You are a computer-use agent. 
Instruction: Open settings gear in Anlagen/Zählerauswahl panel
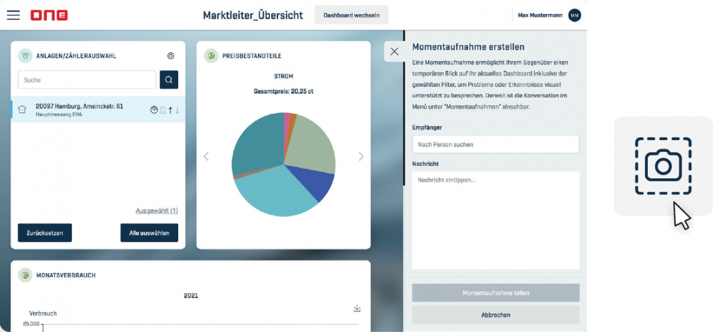pos(171,56)
